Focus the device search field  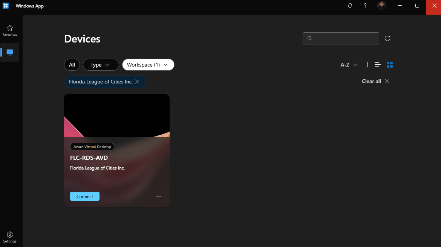pos(341,38)
